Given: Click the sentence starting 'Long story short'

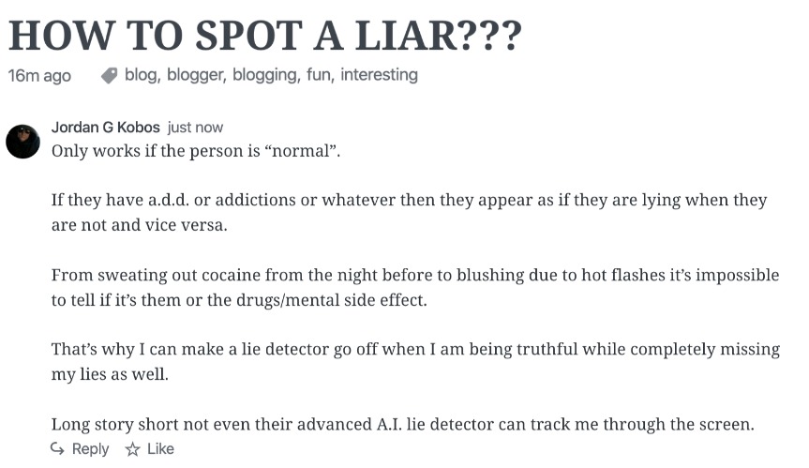Looking at the screenshot, I should tap(403, 424).
